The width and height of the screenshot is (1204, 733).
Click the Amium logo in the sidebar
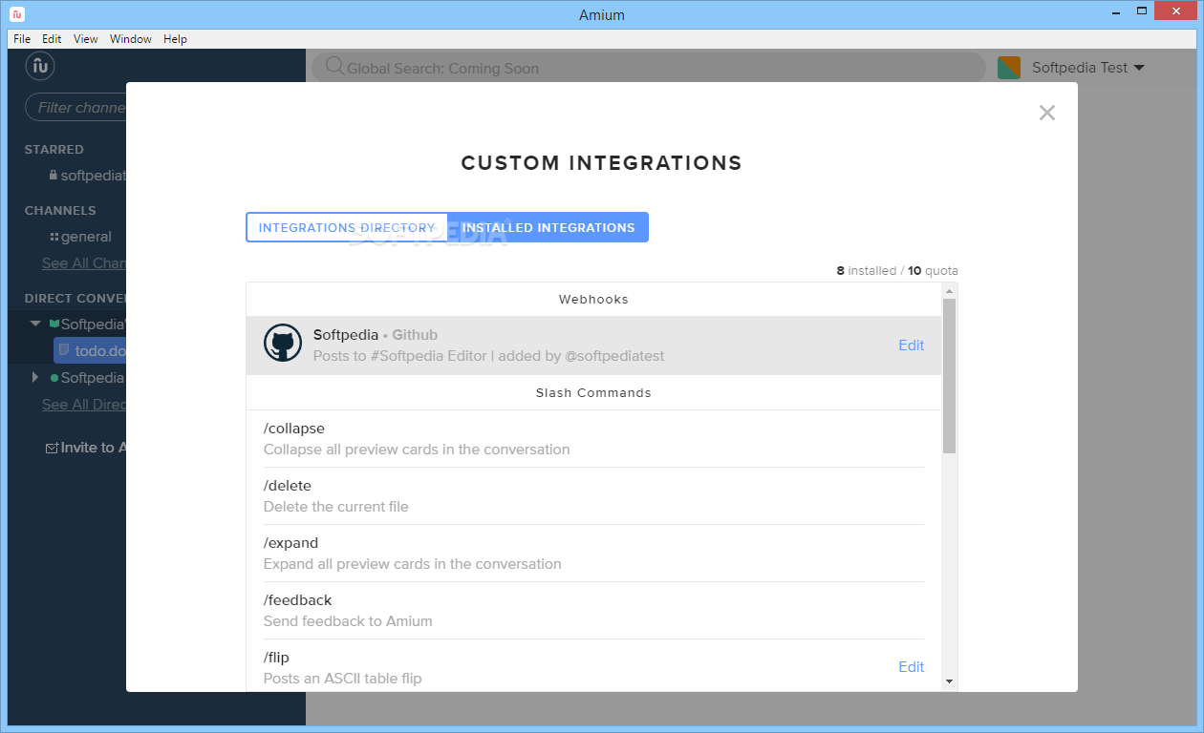40,66
